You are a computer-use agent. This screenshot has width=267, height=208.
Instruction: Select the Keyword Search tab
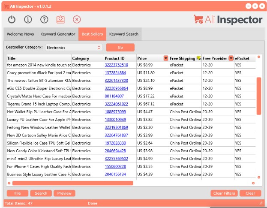pos(123,34)
